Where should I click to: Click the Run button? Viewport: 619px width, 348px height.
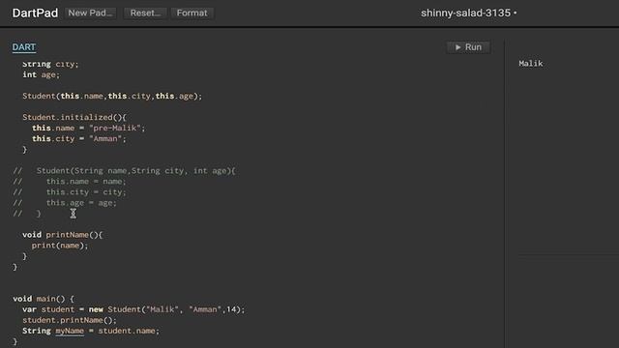(468, 47)
